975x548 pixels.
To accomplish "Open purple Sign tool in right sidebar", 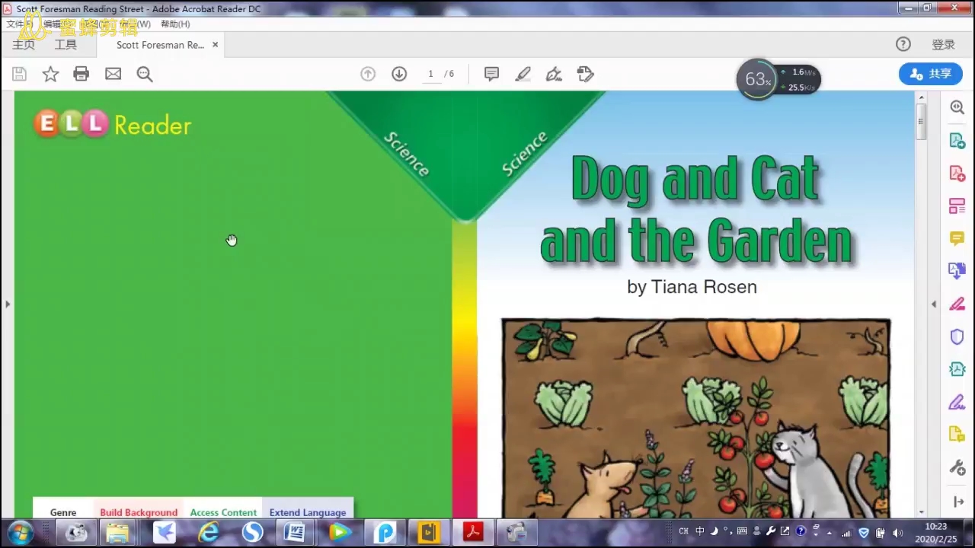I will pos(957,402).
